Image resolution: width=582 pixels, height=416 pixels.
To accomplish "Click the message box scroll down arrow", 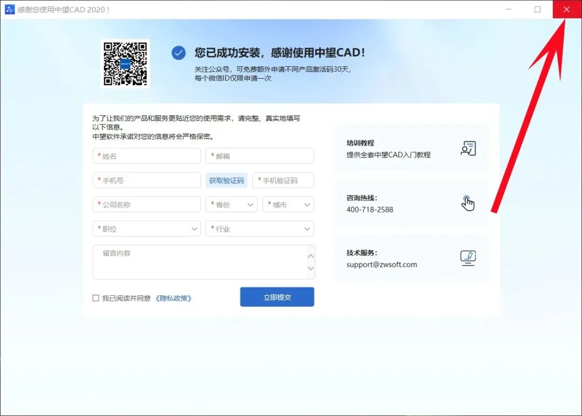I will click(x=311, y=268).
